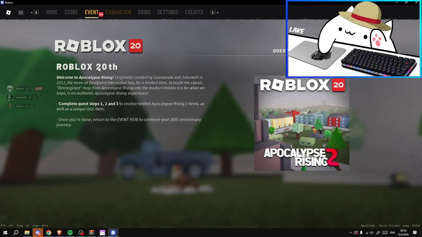Screen dimensions: 422x237
Task: View the CREDITS tab
Action: (x=194, y=12)
